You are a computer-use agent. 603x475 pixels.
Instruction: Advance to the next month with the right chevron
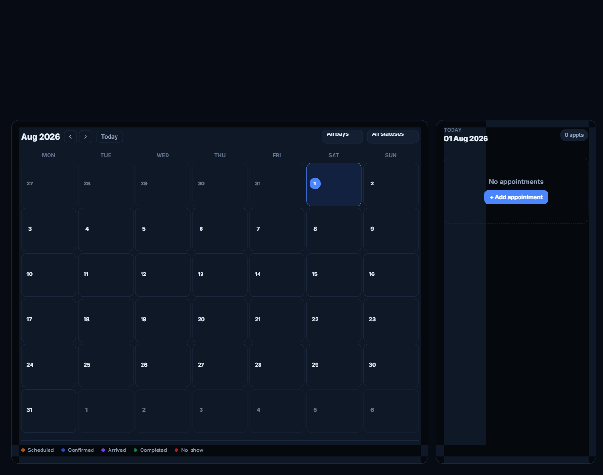coord(85,137)
